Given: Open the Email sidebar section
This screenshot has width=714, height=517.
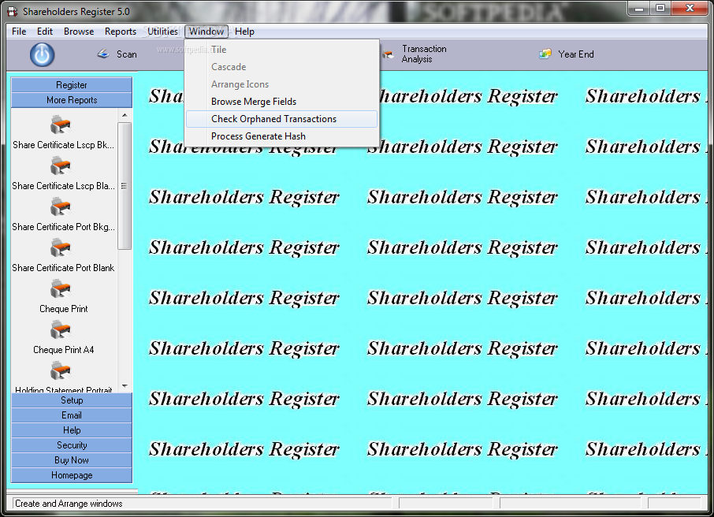Looking at the screenshot, I should [x=72, y=415].
